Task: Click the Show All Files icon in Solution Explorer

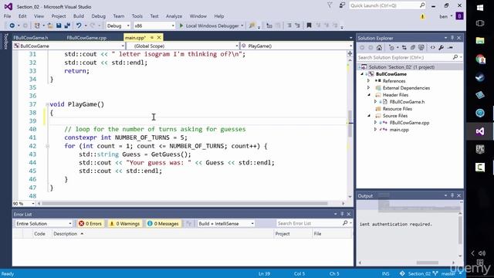Action: point(421,48)
